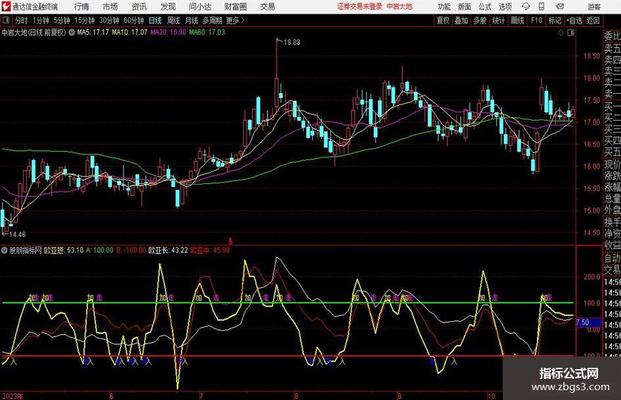Open the 股朋指标网 indicator round arrow
The width and height of the screenshot is (621, 400).
5,250
